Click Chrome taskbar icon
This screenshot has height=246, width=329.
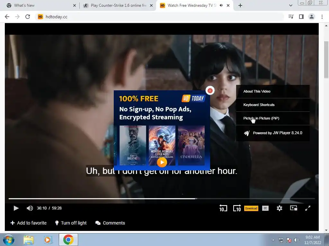tap(68, 240)
